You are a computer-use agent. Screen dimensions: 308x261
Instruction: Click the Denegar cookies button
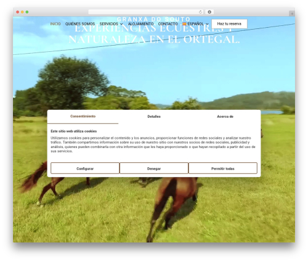pos(154,168)
